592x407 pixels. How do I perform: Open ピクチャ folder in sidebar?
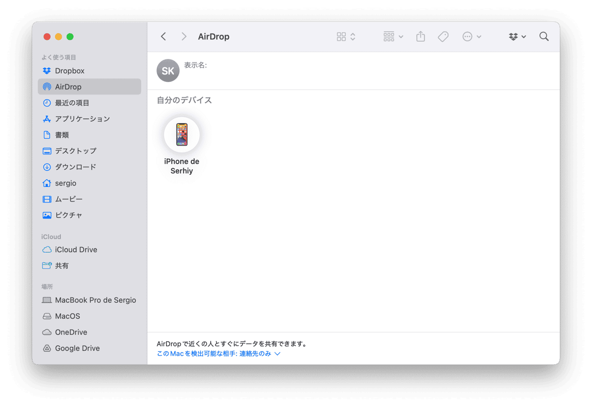click(x=90, y=215)
